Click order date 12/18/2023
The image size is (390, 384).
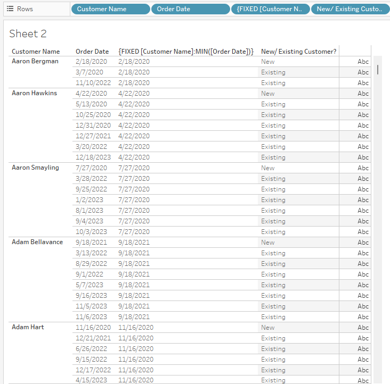click(93, 157)
